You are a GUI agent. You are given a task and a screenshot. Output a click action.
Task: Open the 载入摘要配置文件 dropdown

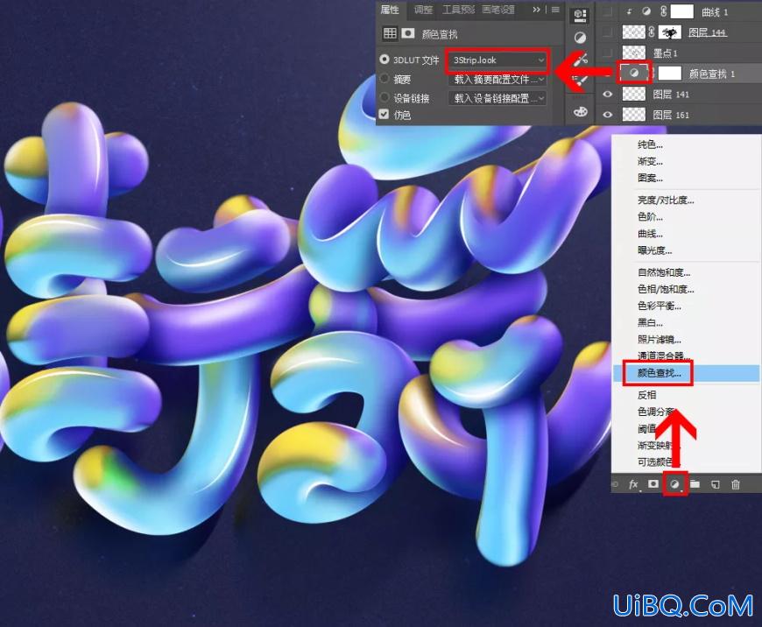coord(497,79)
